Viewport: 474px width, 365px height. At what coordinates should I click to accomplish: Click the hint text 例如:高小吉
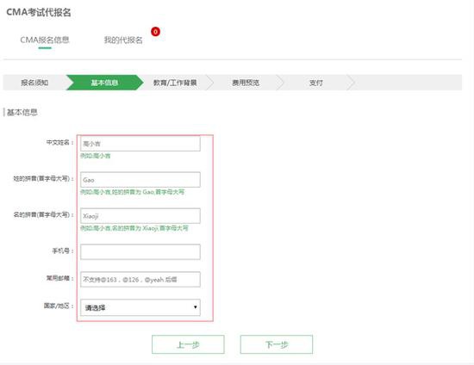[96, 156]
